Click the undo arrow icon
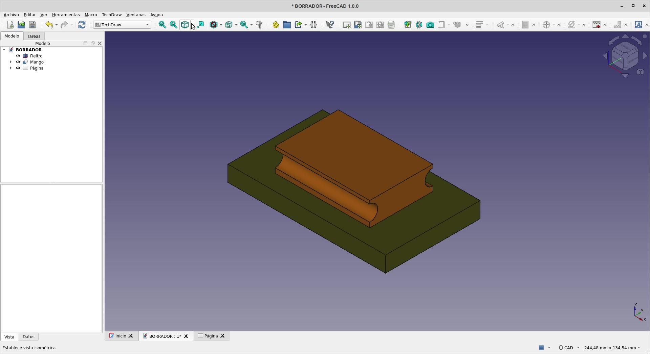Screen dimensions: 650x354 pos(49,25)
